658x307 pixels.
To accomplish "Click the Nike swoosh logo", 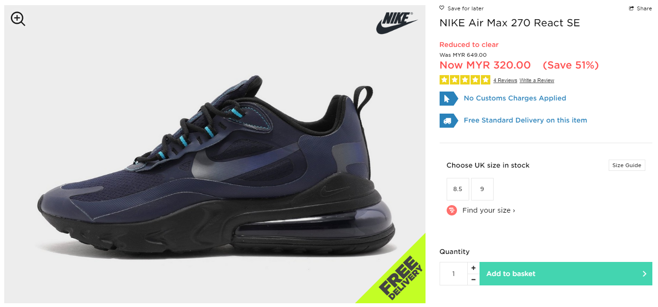I will [x=397, y=23].
